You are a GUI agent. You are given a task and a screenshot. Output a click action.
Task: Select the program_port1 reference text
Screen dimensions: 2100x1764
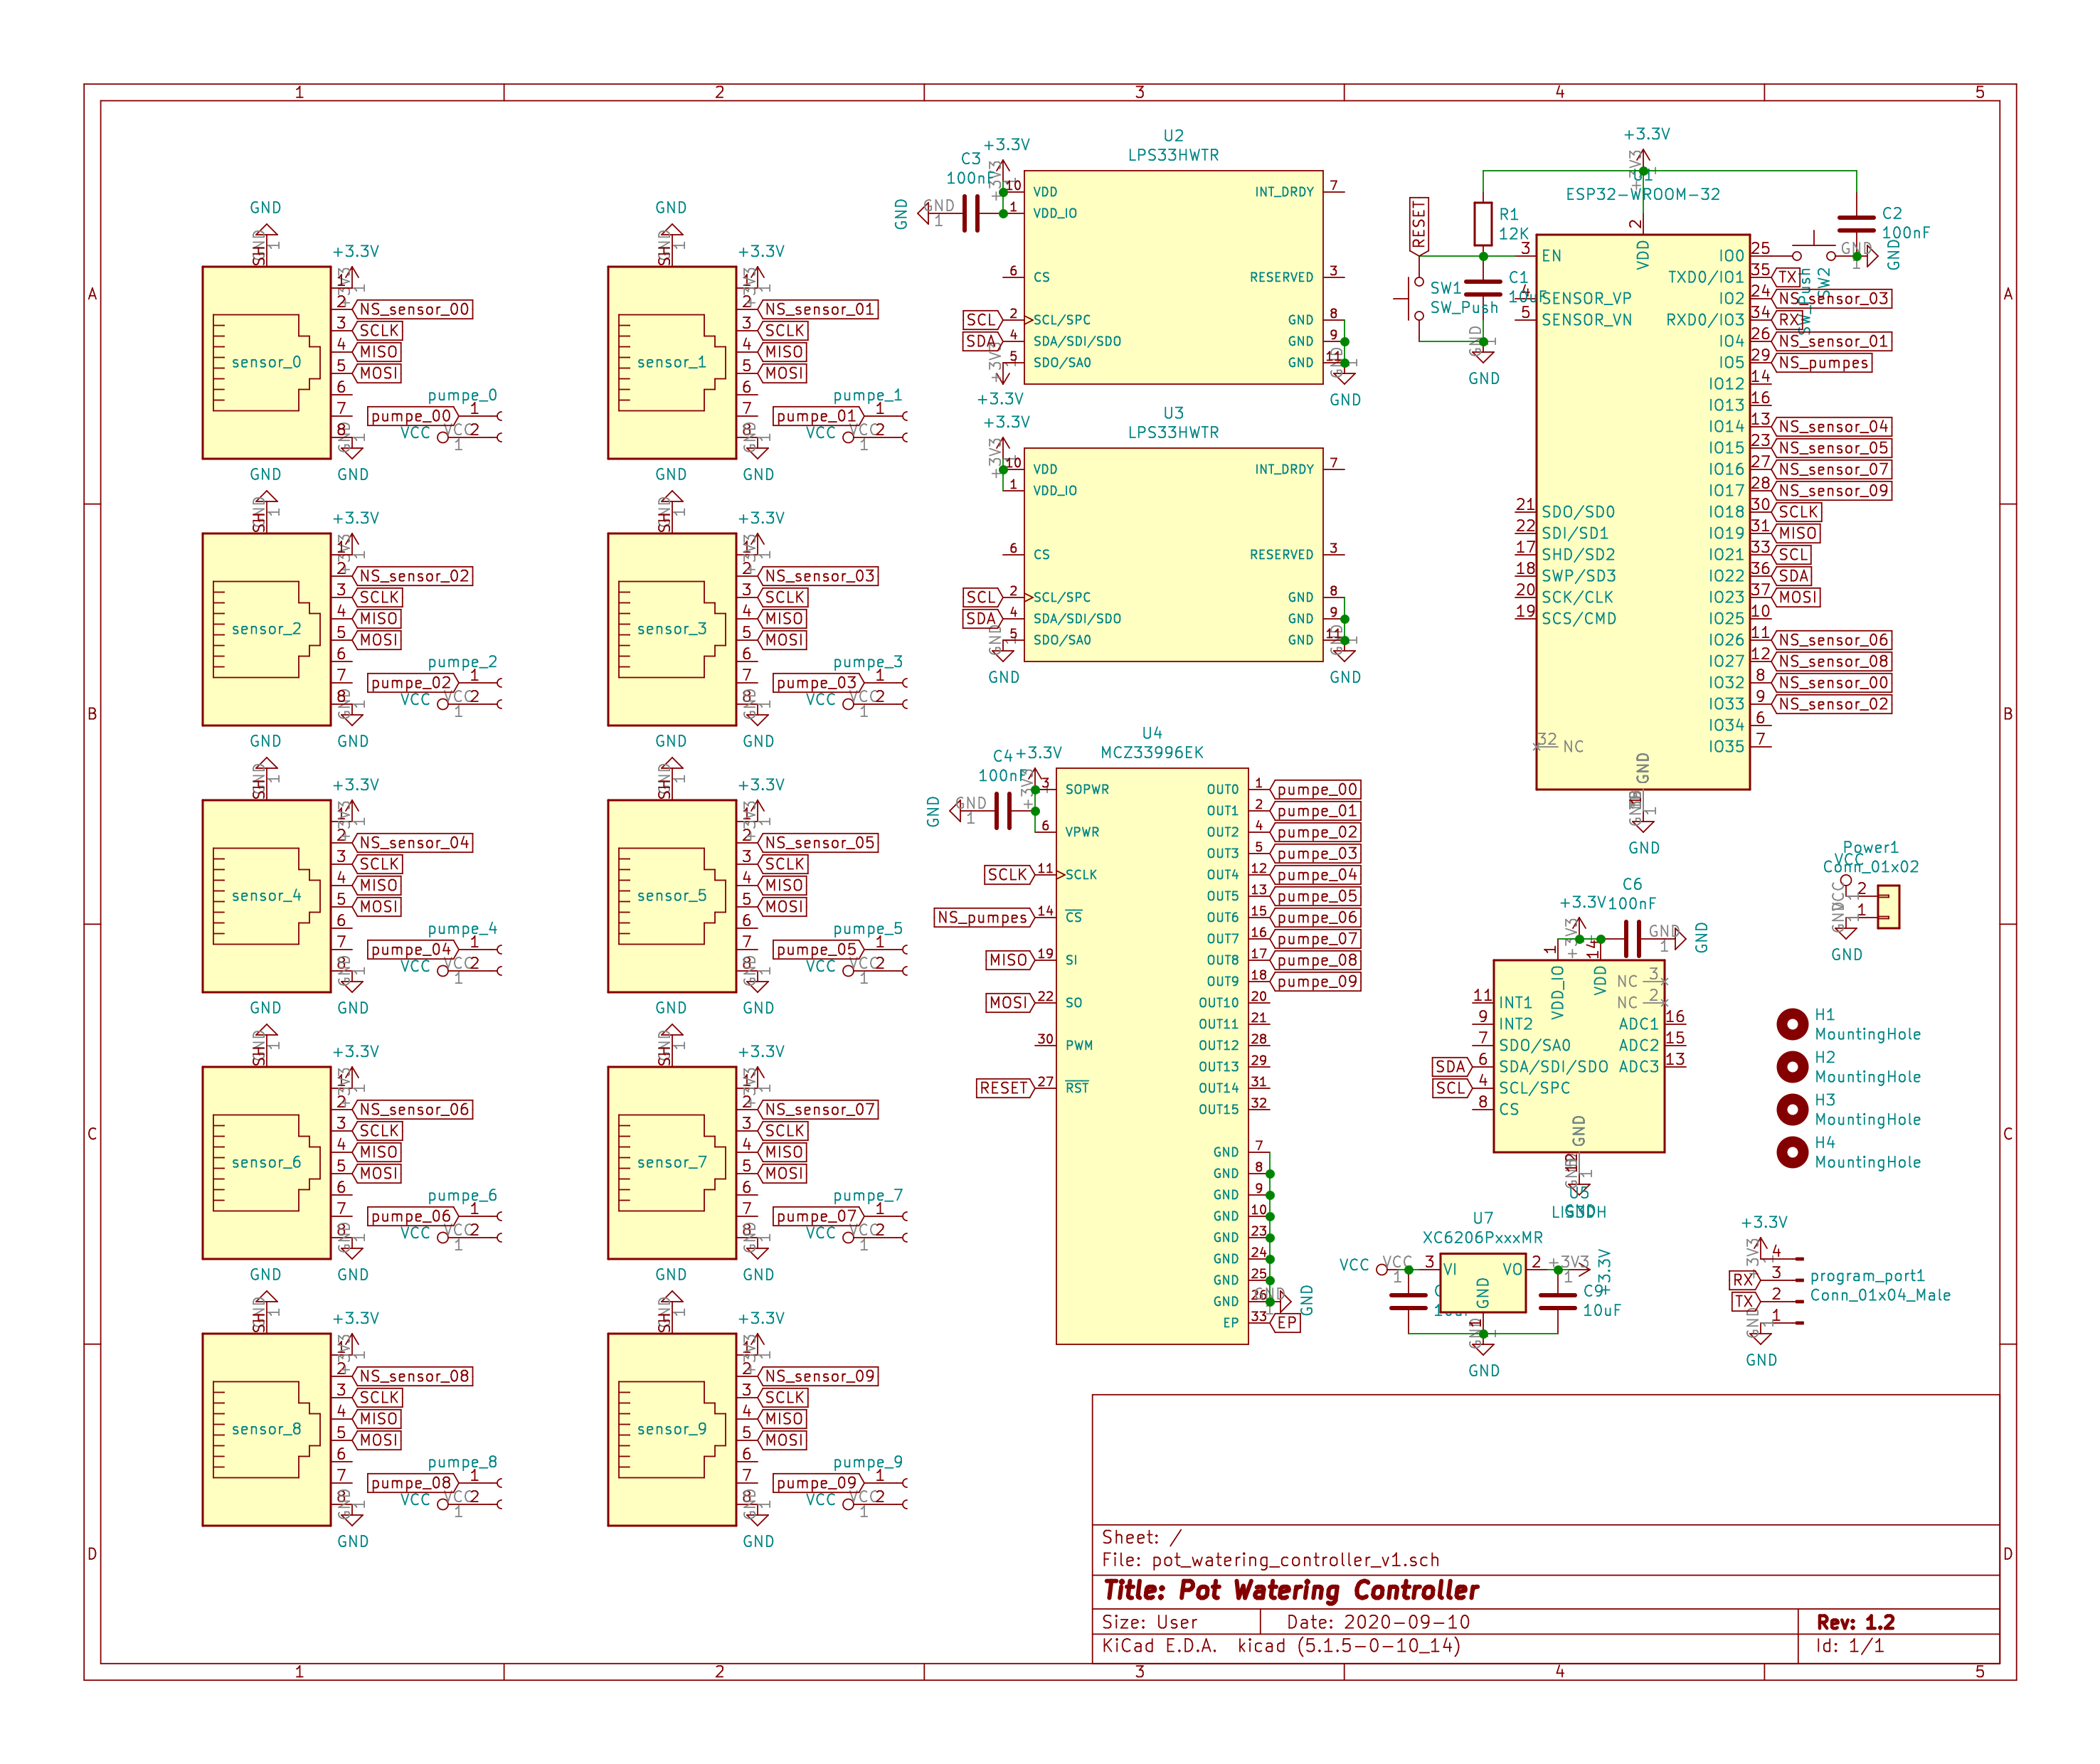[1867, 1276]
